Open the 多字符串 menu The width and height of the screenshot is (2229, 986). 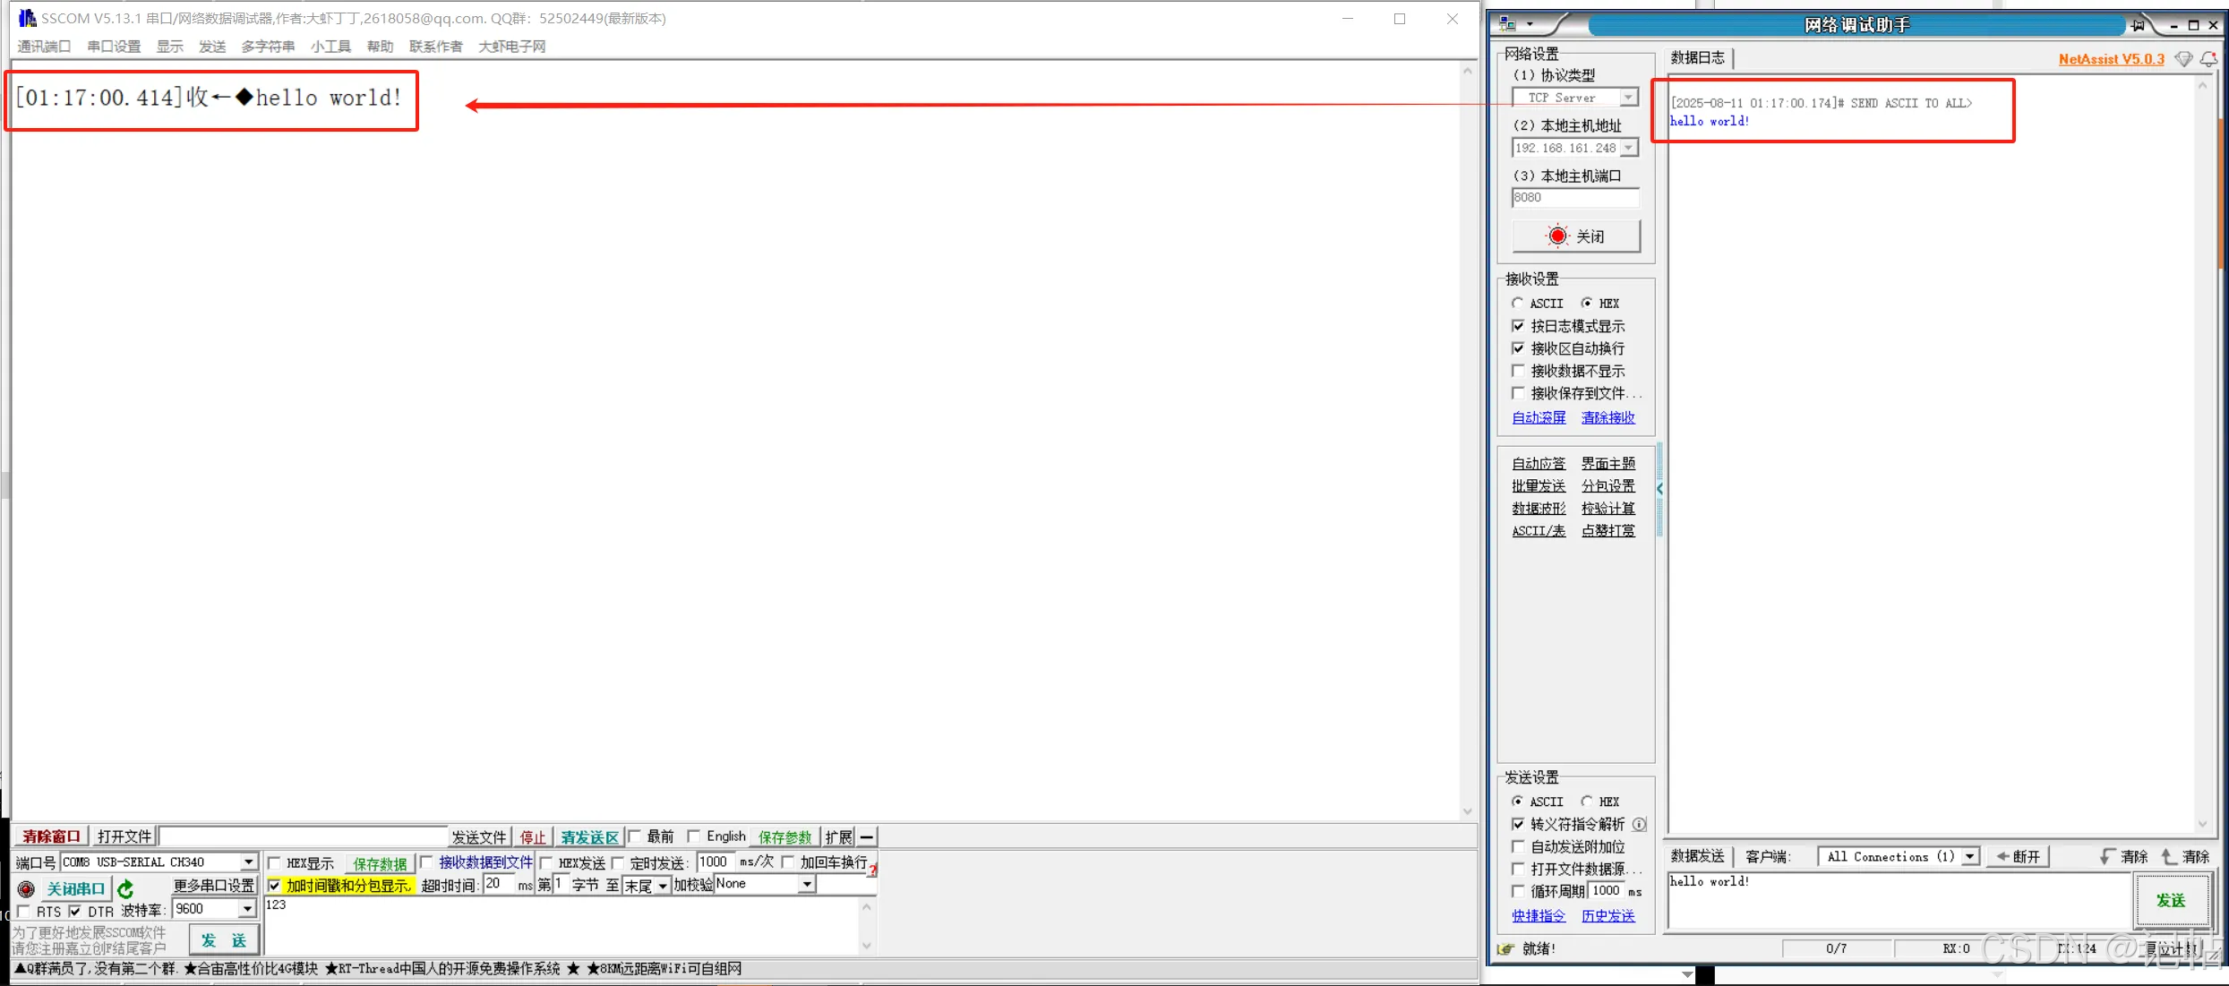pos(268,47)
